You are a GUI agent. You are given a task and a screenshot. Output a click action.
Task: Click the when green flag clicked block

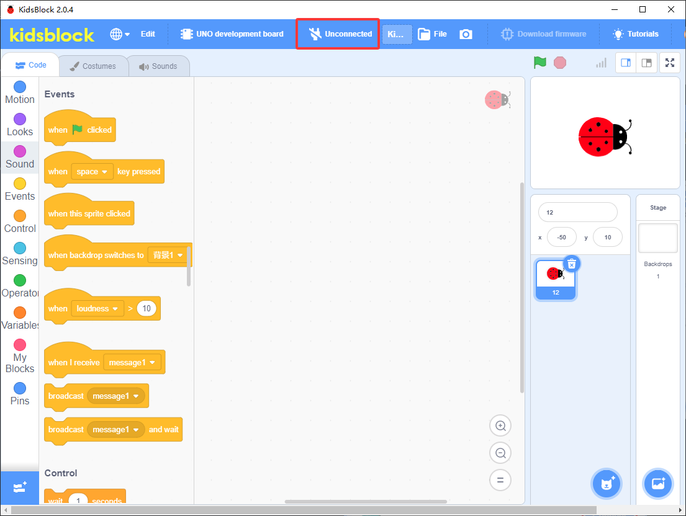tap(80, 128)
